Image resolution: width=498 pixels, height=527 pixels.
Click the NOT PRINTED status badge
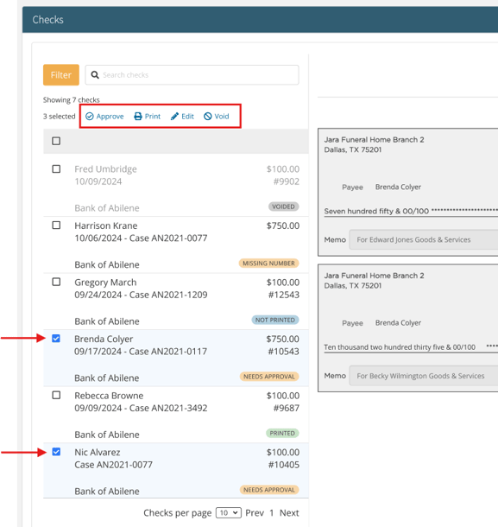(275, 320)
